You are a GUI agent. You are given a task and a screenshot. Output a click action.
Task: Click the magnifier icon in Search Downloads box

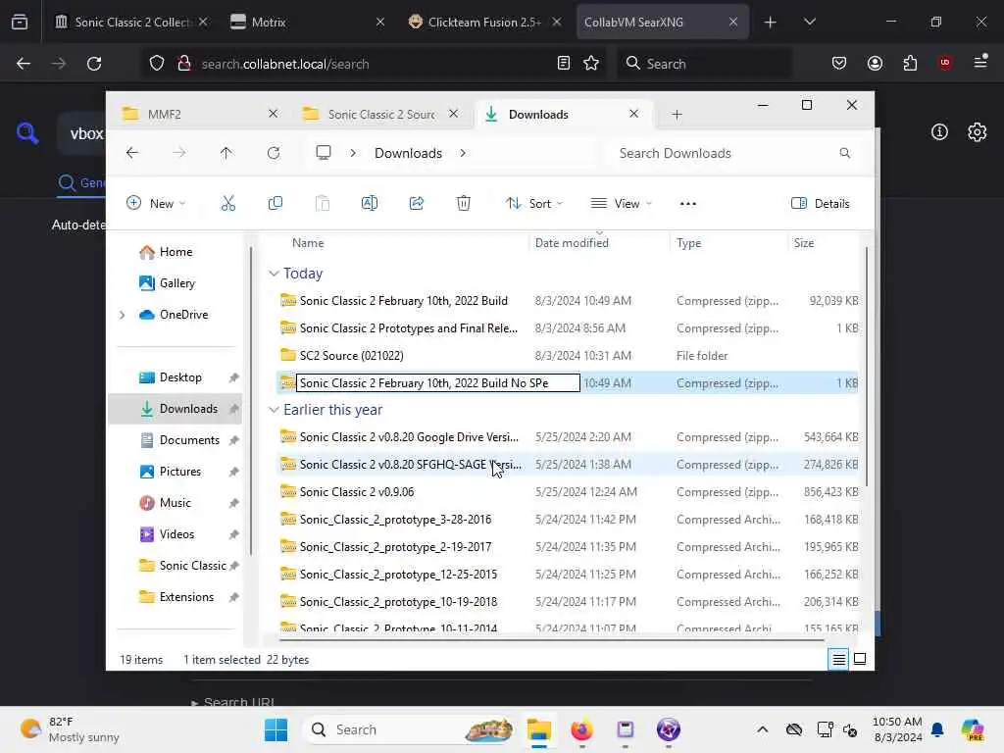[844, 153]
